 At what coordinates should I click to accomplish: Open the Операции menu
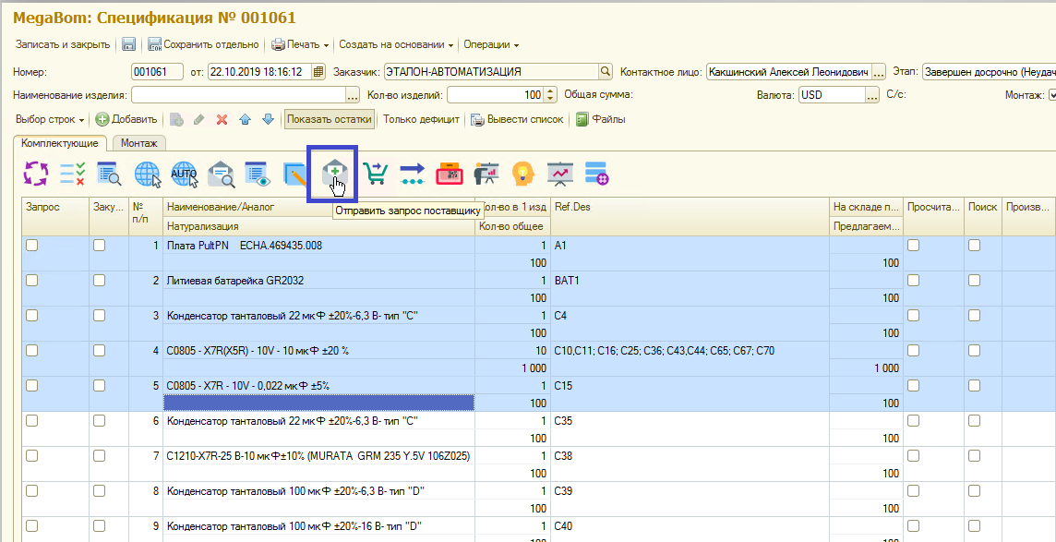tap(490, 44)
